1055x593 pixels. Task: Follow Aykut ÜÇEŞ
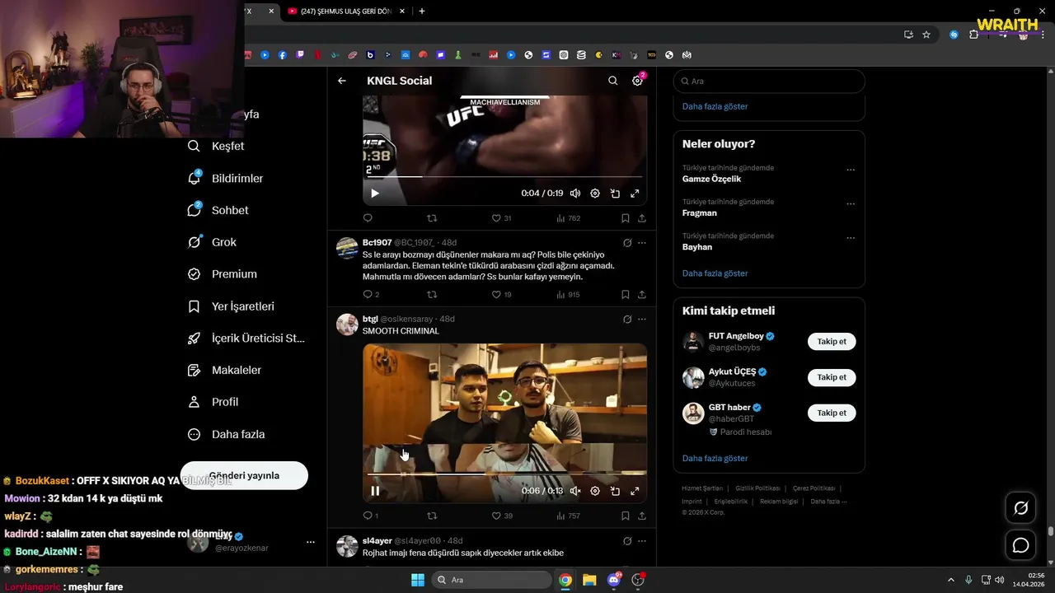832,377
